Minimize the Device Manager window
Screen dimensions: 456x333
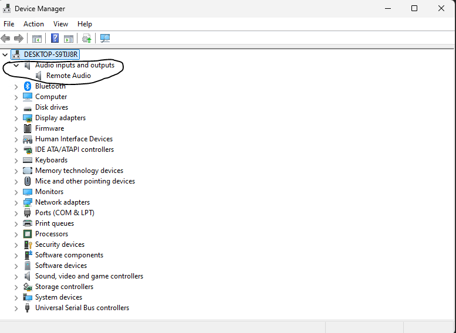388,8
